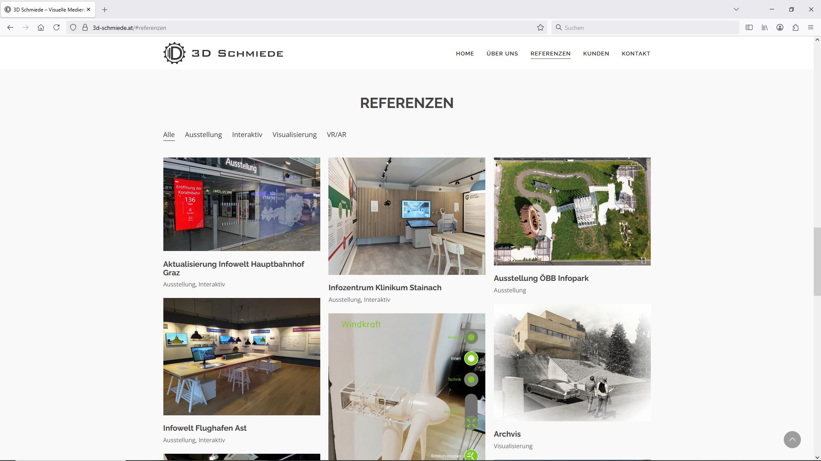
Task: Show the sidebars icon
Action: click(749, 28)
